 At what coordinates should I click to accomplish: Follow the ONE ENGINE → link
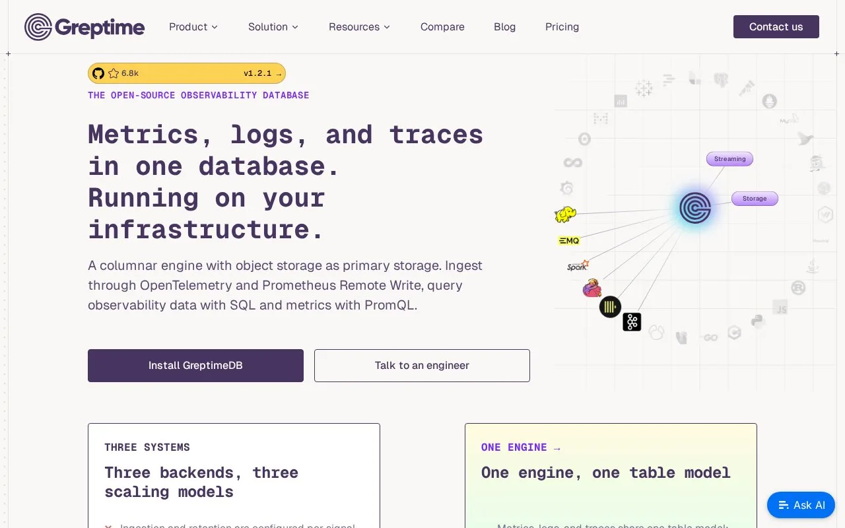[521, 447]
